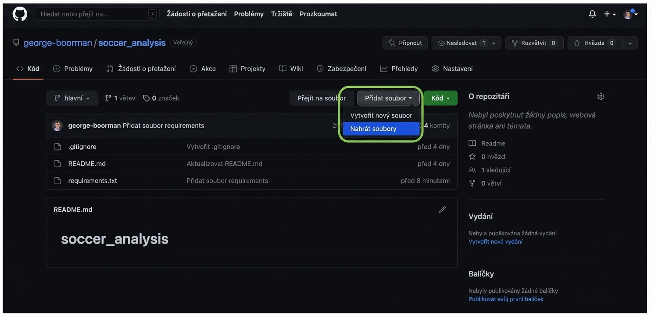Image resolution: width=651 pixels, height=316 pixels.
Task: Open the green Kód dropdown button
Action: tap(440, 98)
